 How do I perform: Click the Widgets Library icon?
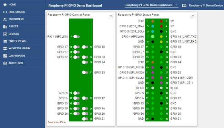point(5,49)
